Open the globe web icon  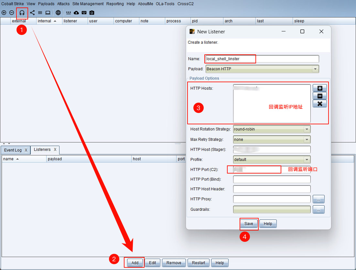[58, 13]
